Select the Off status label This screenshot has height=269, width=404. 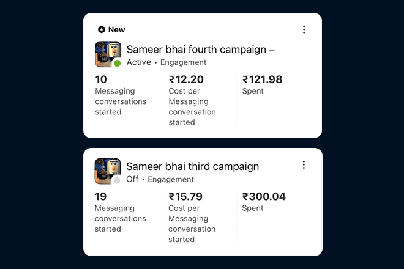coord(132,179)
